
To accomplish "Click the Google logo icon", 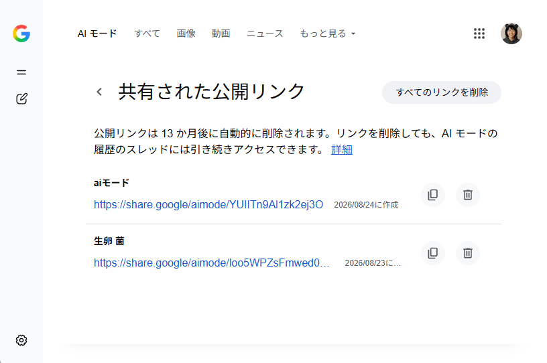I will (21, 33).
